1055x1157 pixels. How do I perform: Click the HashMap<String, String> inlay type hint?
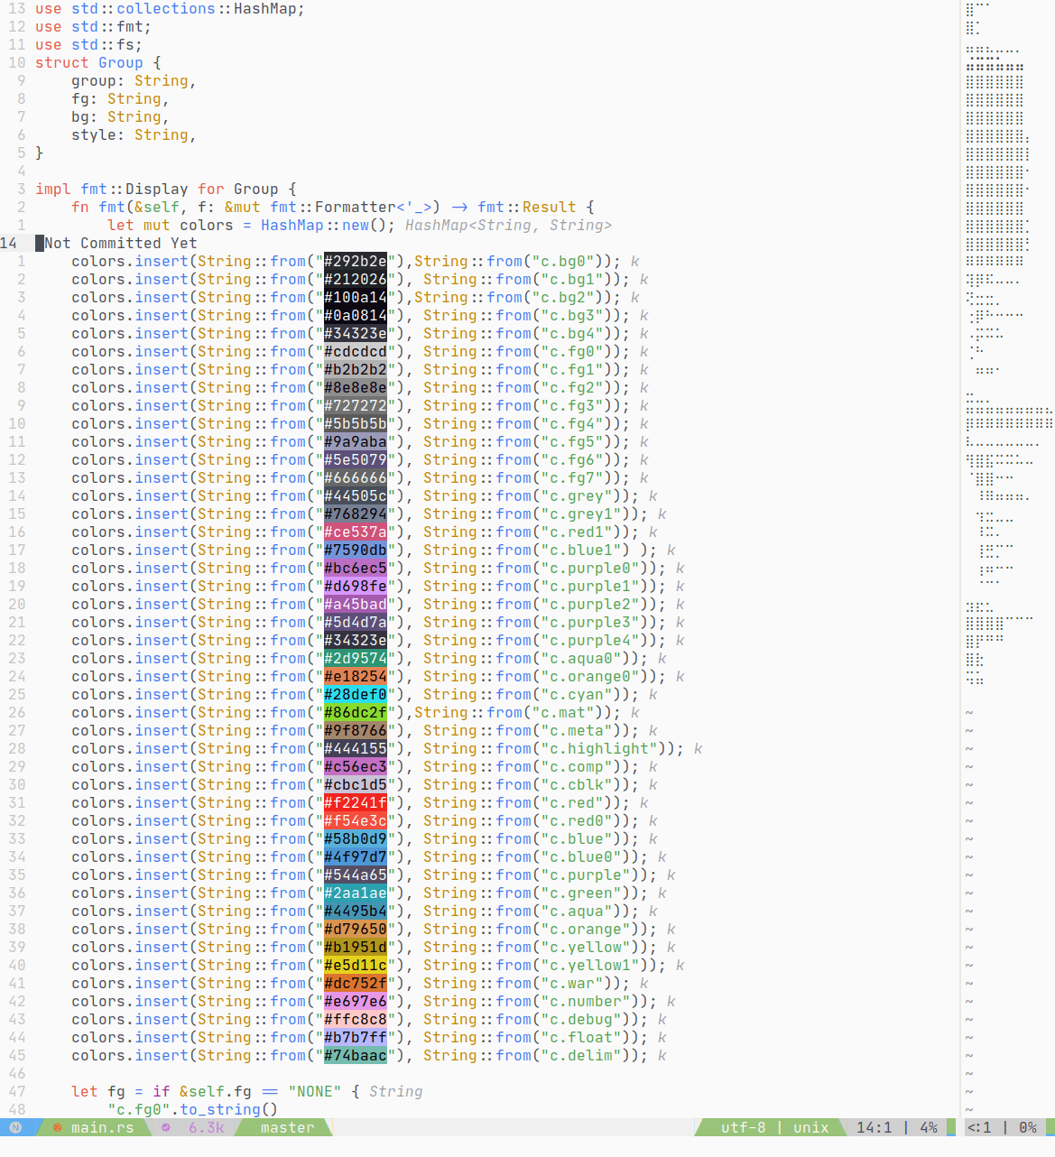508,225
